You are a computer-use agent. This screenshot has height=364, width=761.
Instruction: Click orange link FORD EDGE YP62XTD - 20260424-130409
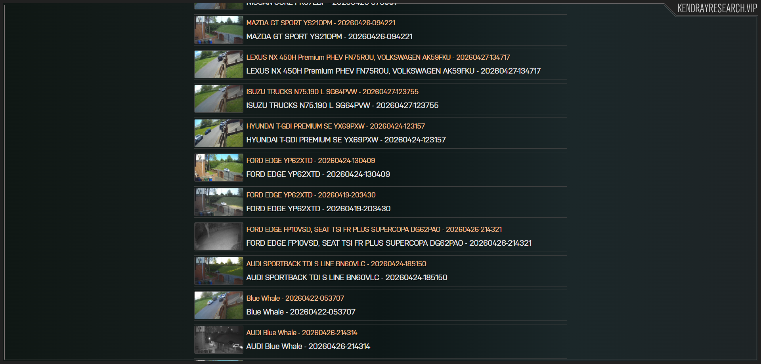311,161
